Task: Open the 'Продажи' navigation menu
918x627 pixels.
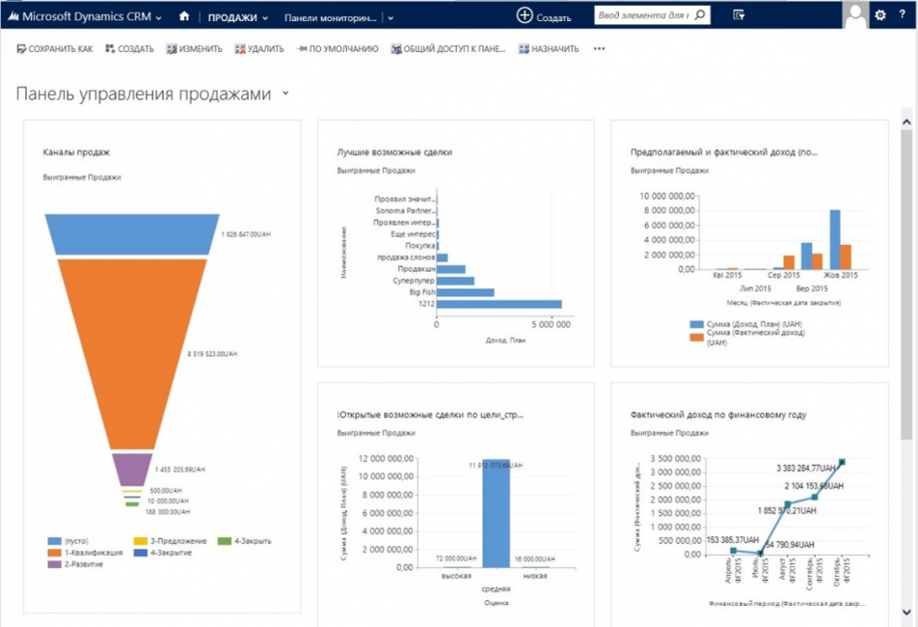Action: 238,17
